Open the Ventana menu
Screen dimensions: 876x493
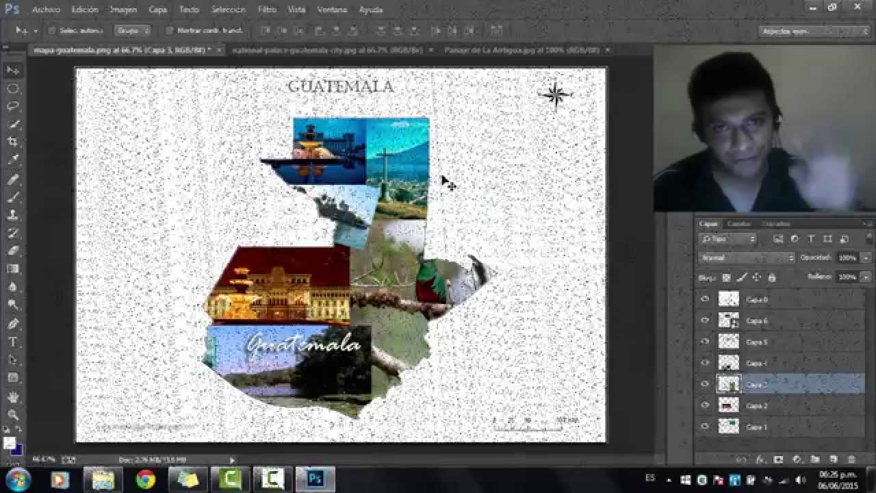[x=332, y=10]
